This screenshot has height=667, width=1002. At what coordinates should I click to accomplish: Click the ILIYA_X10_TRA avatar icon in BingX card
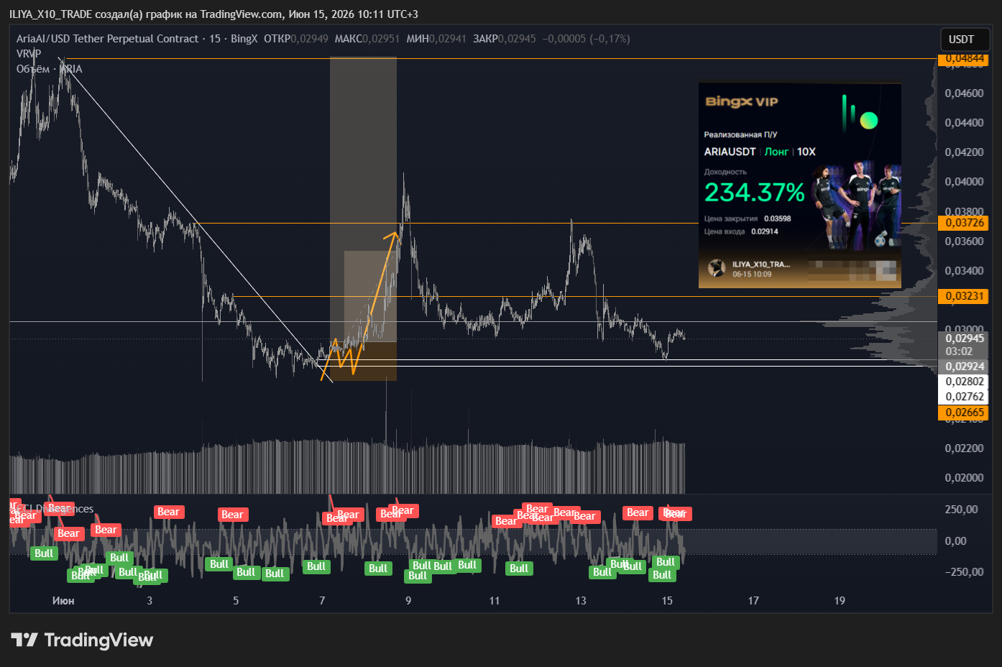[x=717, y=269]
